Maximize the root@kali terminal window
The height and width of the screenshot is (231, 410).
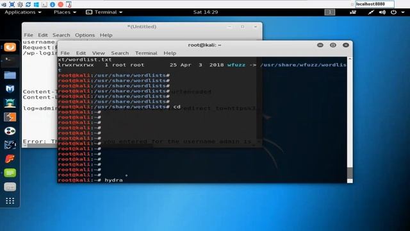tap(333, 45)
